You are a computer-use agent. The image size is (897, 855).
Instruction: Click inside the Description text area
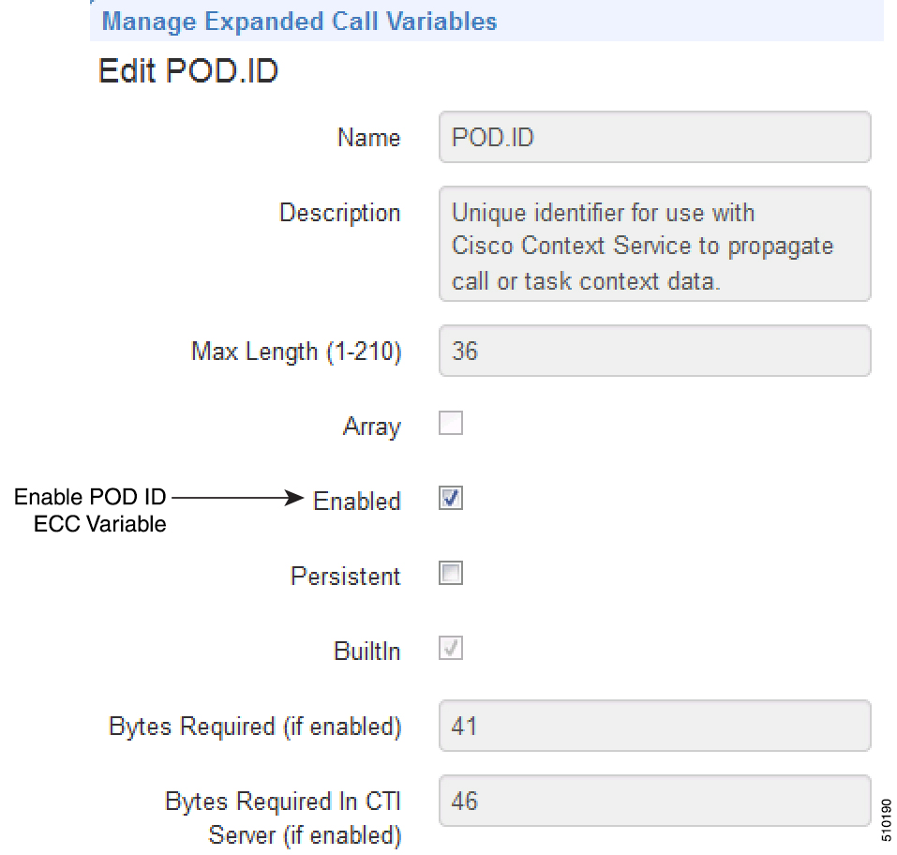(x=654, y=244)
